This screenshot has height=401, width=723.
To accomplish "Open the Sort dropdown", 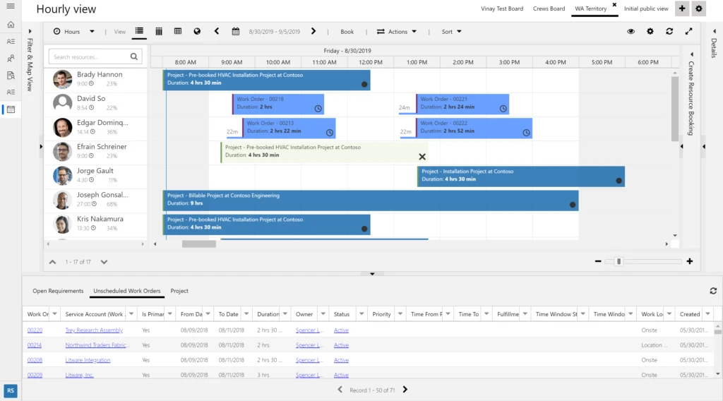I will click(451, 32).
